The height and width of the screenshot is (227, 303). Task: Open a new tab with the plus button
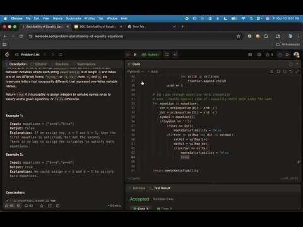click(182, 26)
